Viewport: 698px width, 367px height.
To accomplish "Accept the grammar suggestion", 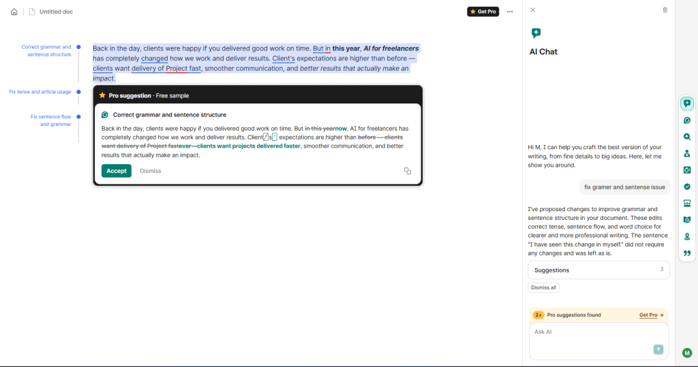I will [x=116, y=171].
